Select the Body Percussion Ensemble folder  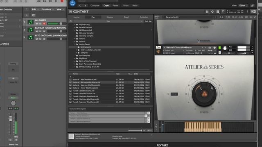coord(90,64)
